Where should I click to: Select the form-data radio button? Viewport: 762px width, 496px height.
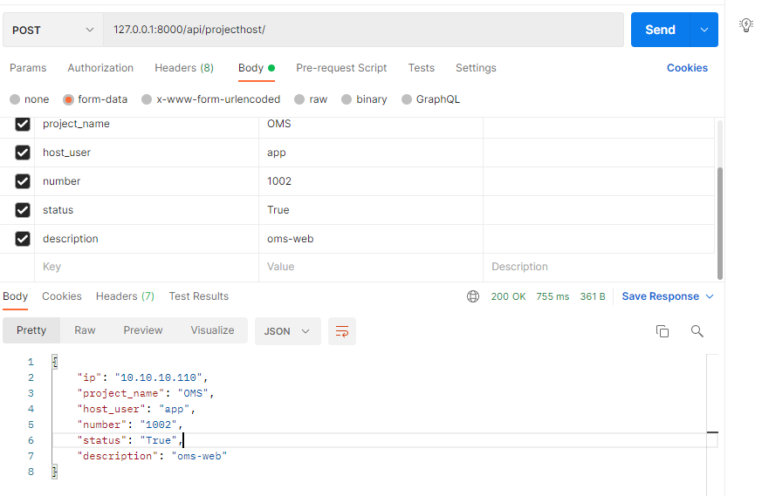pos(68,99)
